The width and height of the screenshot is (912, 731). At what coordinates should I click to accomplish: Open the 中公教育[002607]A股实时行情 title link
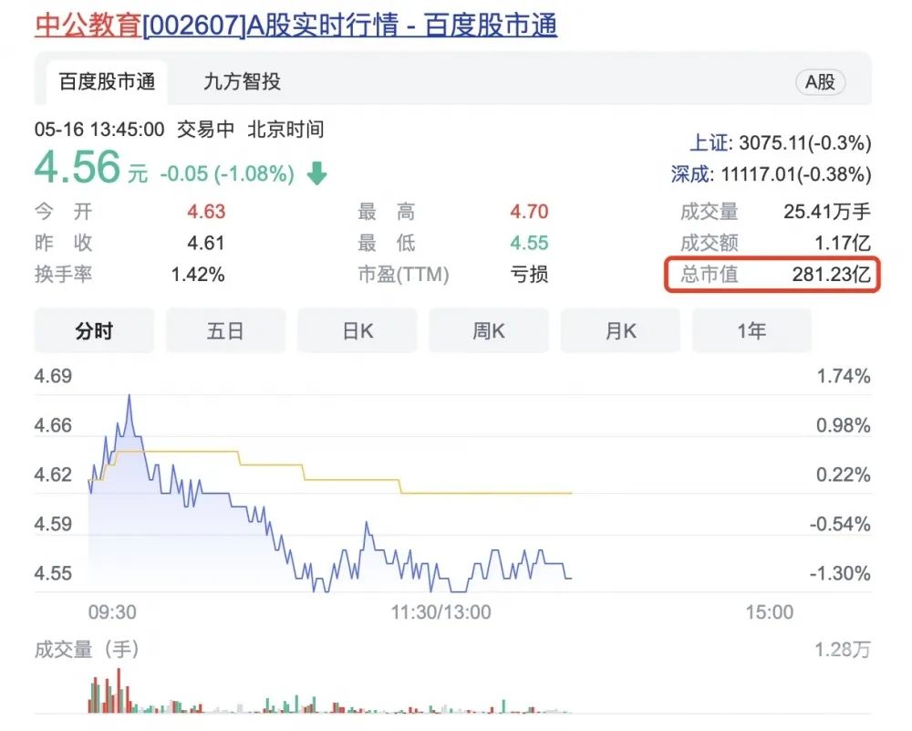coord(295,26)
